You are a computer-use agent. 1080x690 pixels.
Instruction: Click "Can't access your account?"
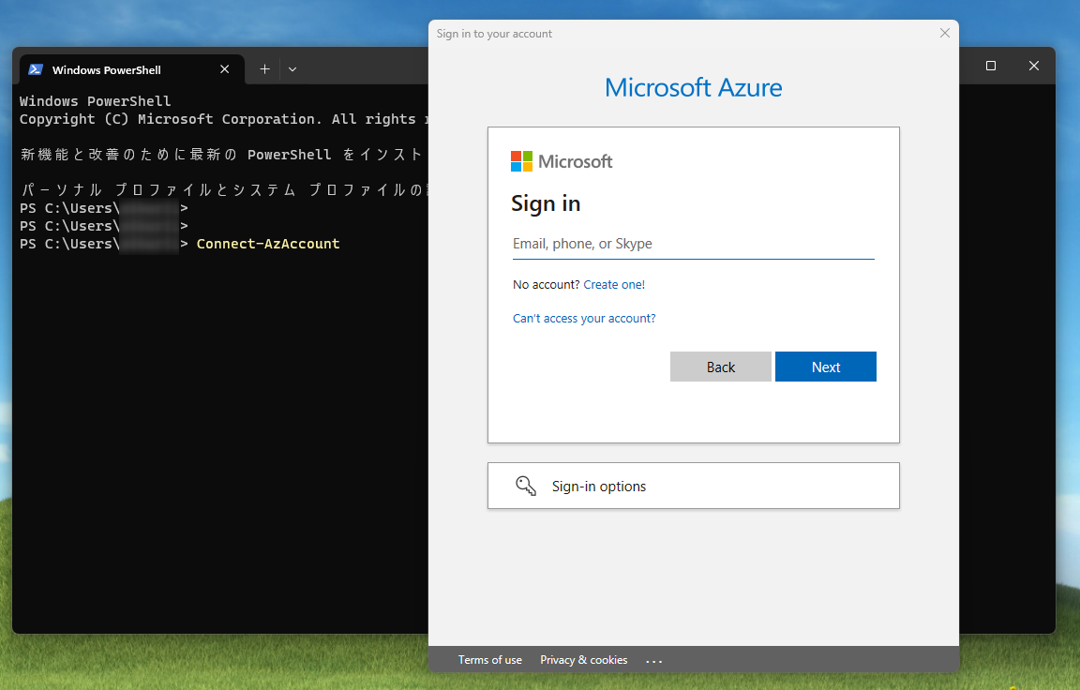(583, 318)
